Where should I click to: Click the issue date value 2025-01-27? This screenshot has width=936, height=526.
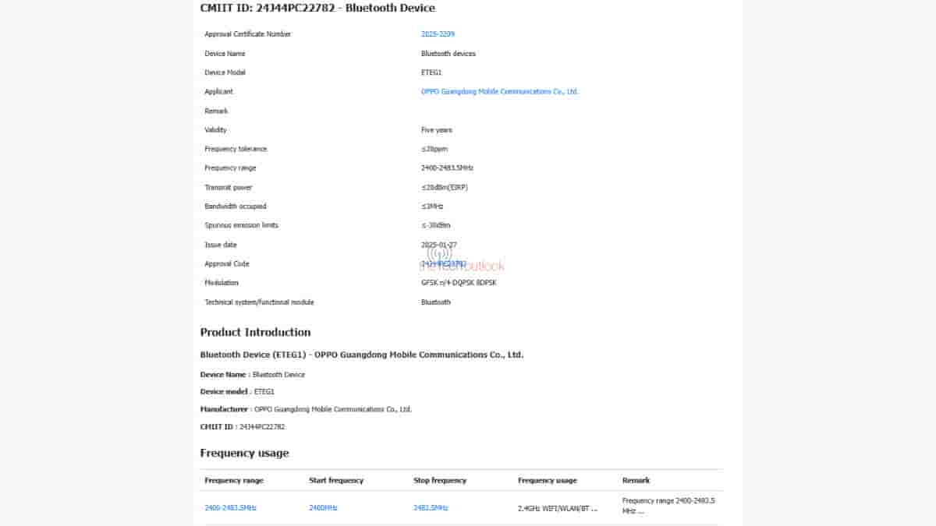click(x=438, y=245)
